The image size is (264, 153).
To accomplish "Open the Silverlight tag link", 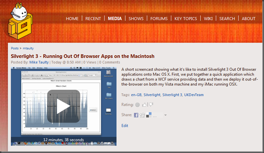I will coord(152,95).
